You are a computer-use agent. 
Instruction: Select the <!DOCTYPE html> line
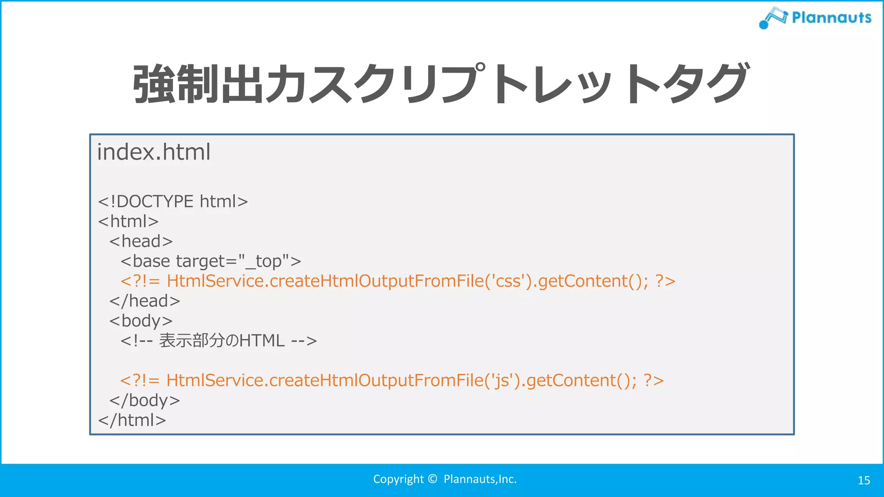(x=173, y=201)
